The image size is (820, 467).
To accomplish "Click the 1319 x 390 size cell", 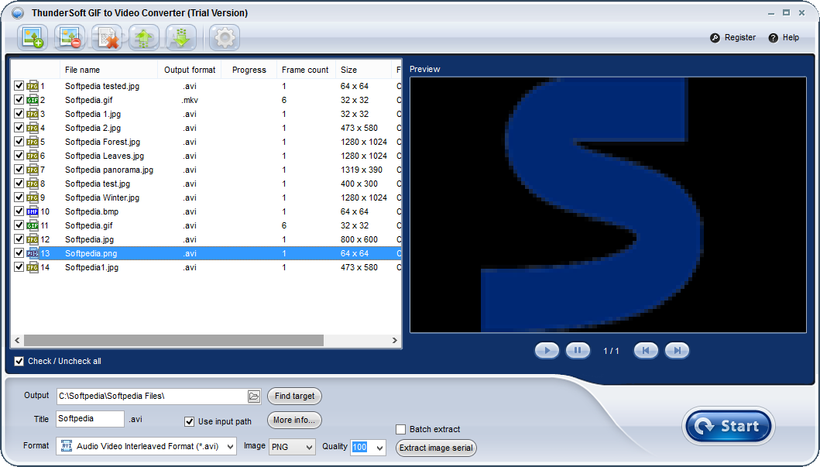I will coord(362,170).
